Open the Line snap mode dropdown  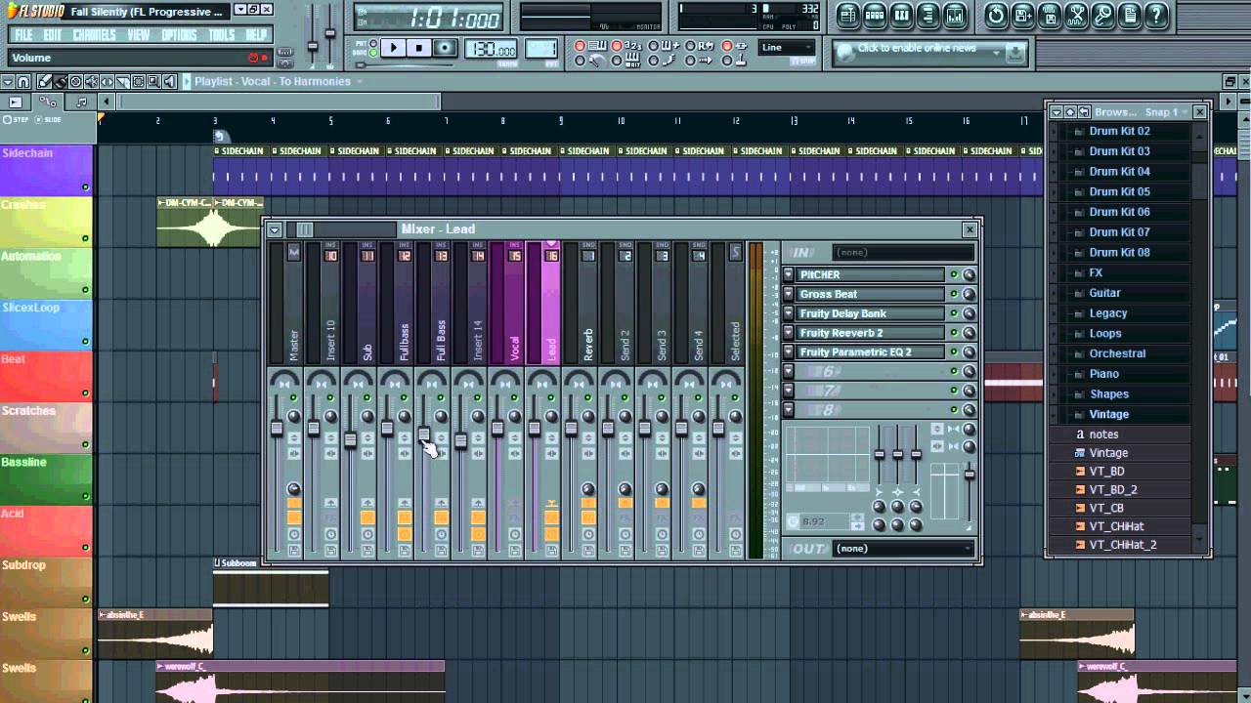click(787, 47)
